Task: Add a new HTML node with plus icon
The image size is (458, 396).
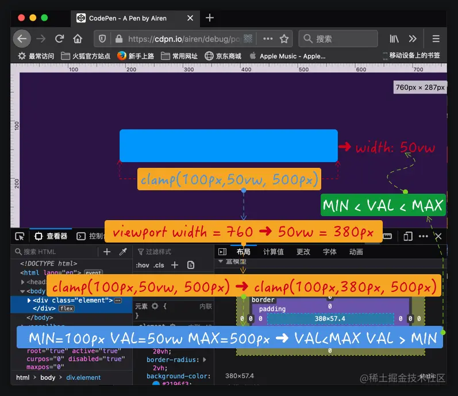Action: coord(107,252)
